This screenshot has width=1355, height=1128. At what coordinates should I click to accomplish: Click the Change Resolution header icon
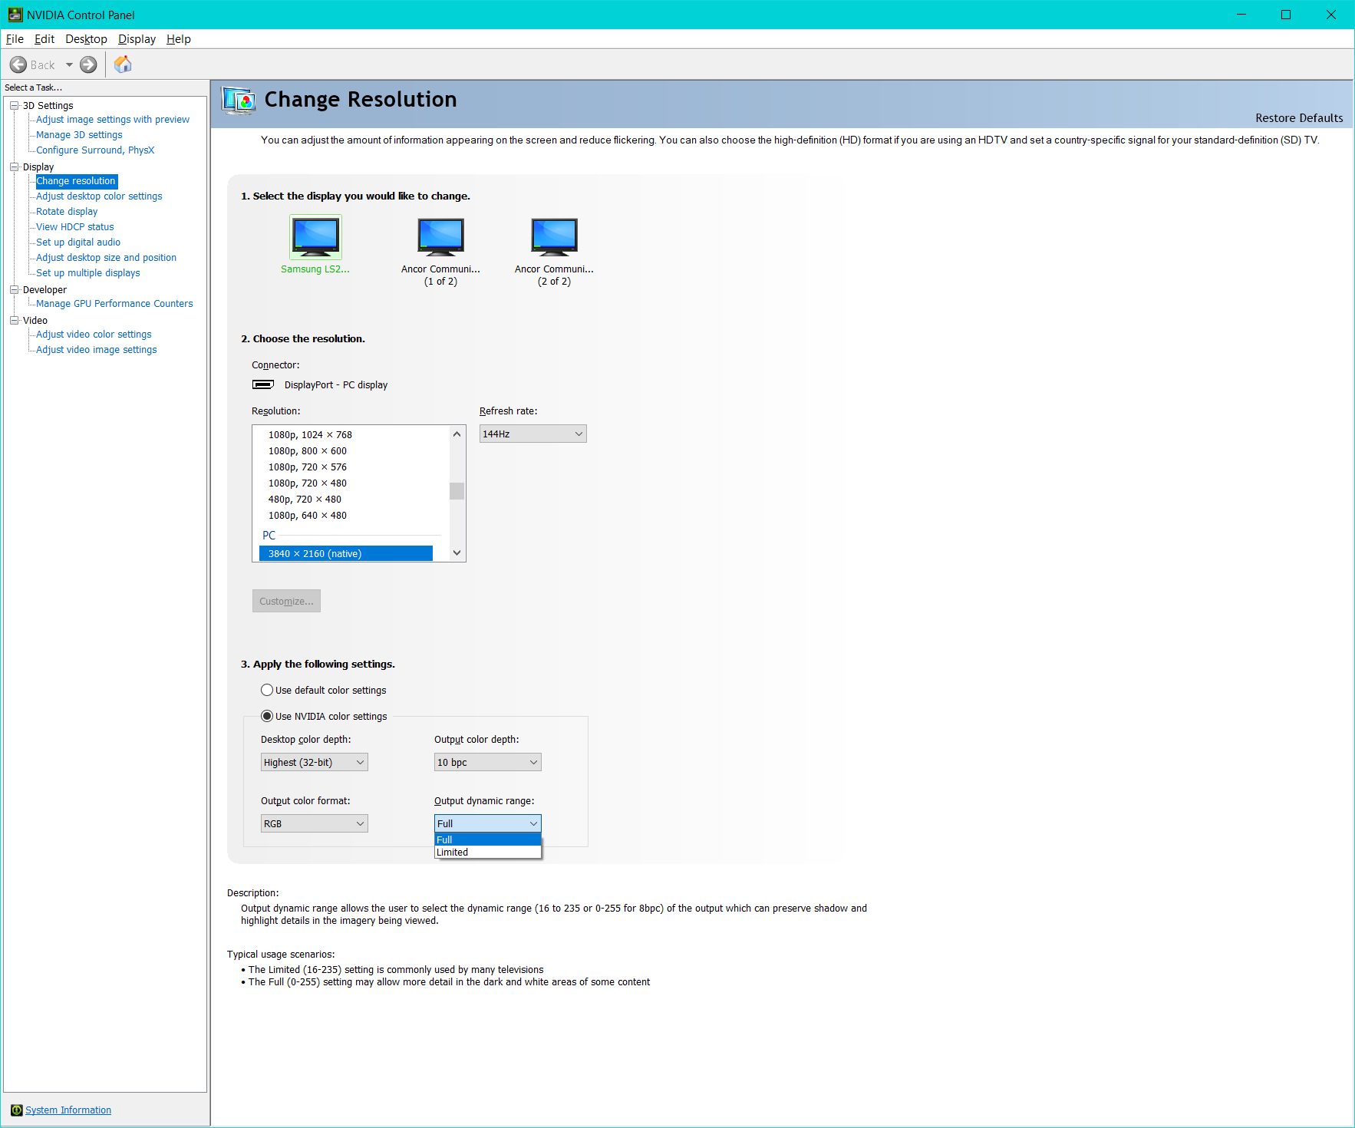pyautogui.click(x=239, y=101)
